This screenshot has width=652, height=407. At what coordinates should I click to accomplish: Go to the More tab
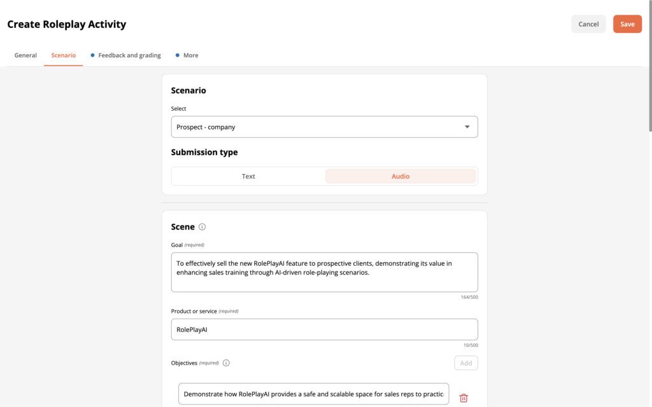[x=187, y=55]
